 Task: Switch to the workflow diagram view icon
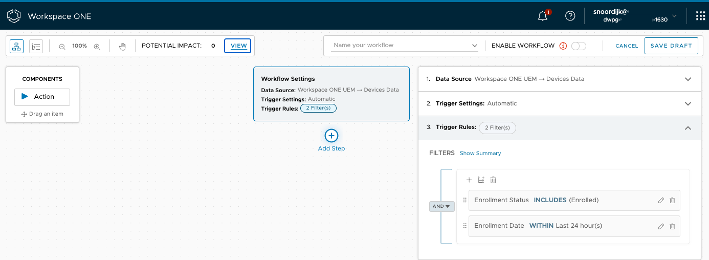tap(16, 46)
